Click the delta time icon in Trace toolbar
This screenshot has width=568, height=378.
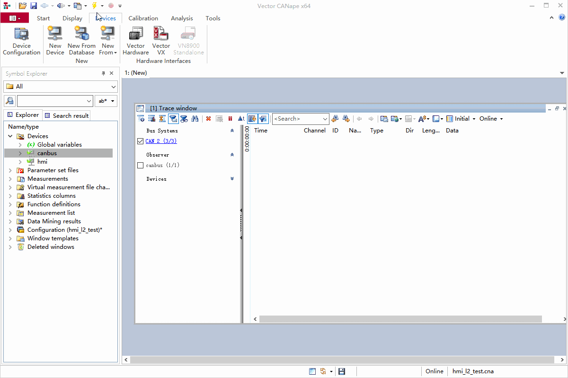(241, 119)
